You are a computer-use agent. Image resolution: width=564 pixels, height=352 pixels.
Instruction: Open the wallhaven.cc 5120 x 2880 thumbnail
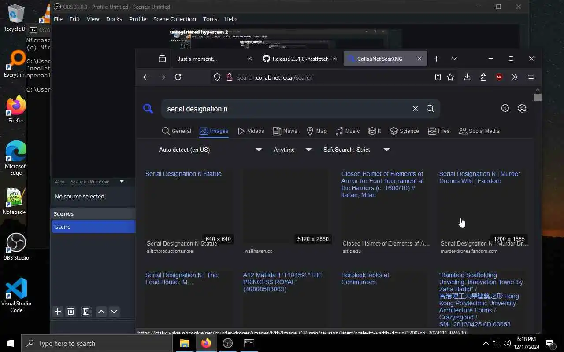click(286, 207)
